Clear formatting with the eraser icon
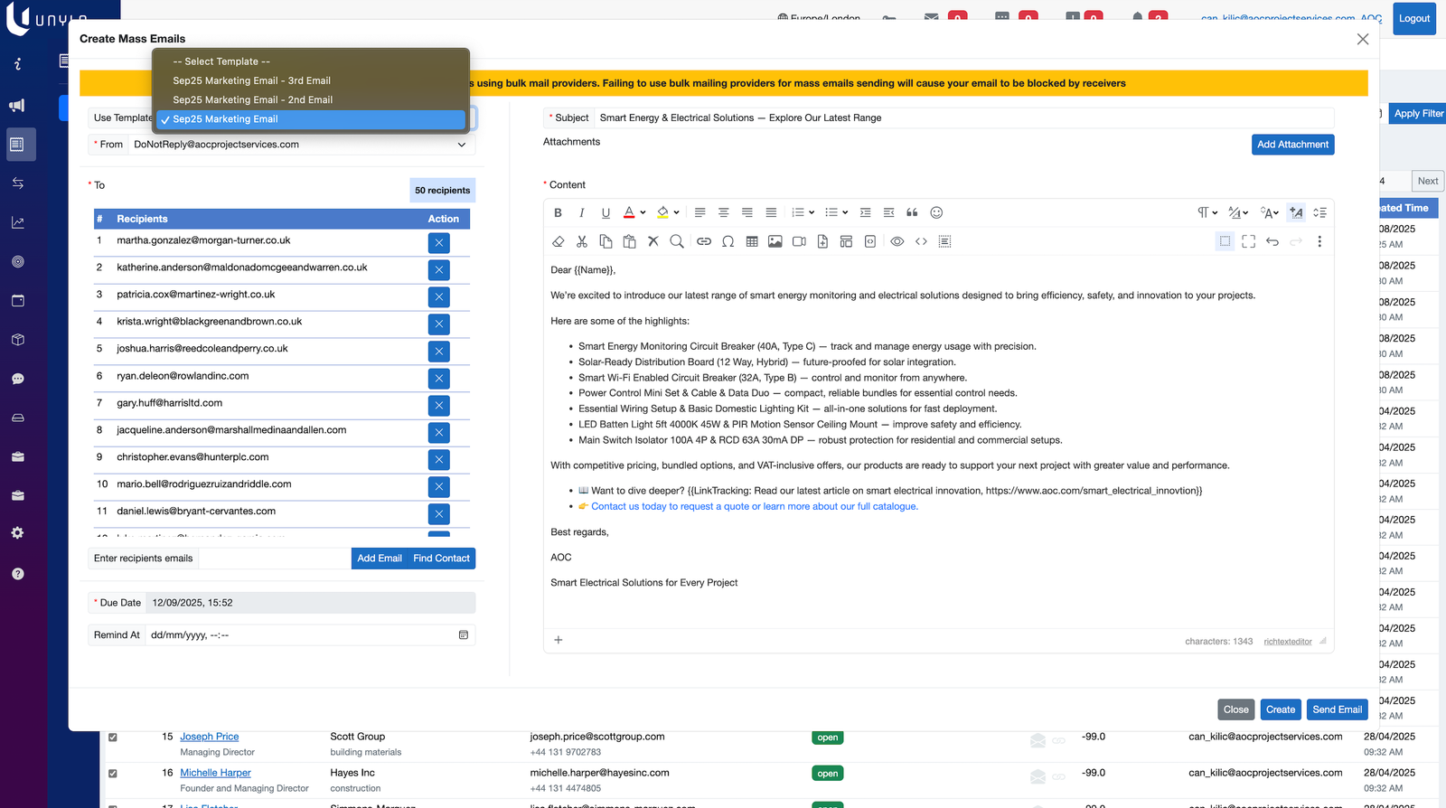 point(558,242)
